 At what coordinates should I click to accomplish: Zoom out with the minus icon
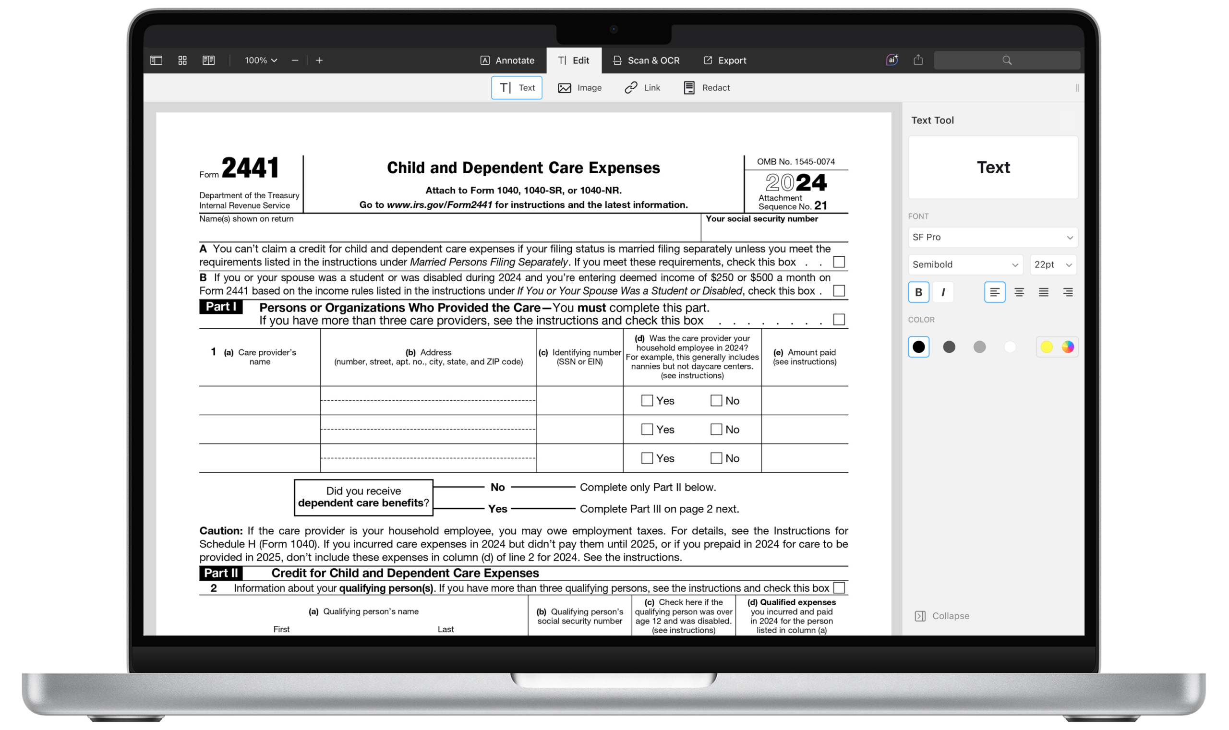(x=295, y=60)
